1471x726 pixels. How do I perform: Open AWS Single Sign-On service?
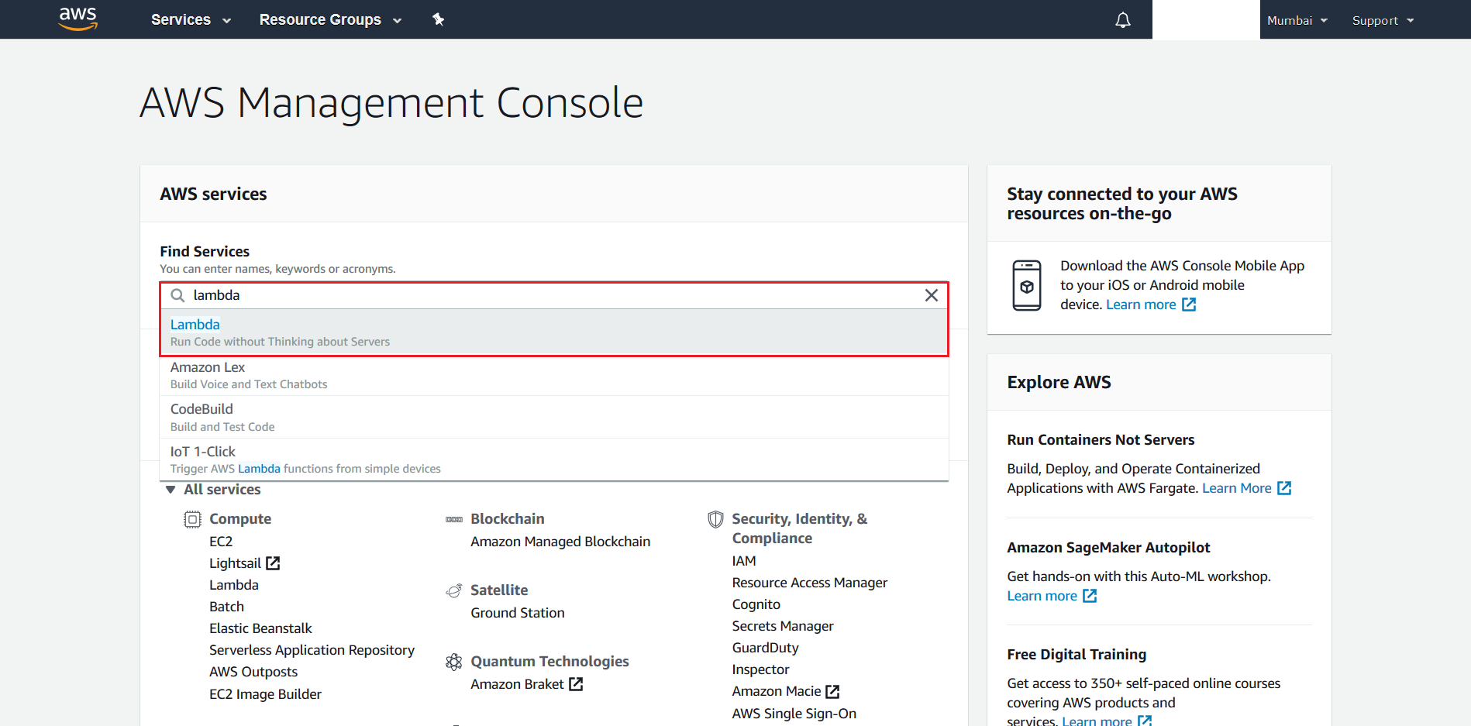point(794,714)
